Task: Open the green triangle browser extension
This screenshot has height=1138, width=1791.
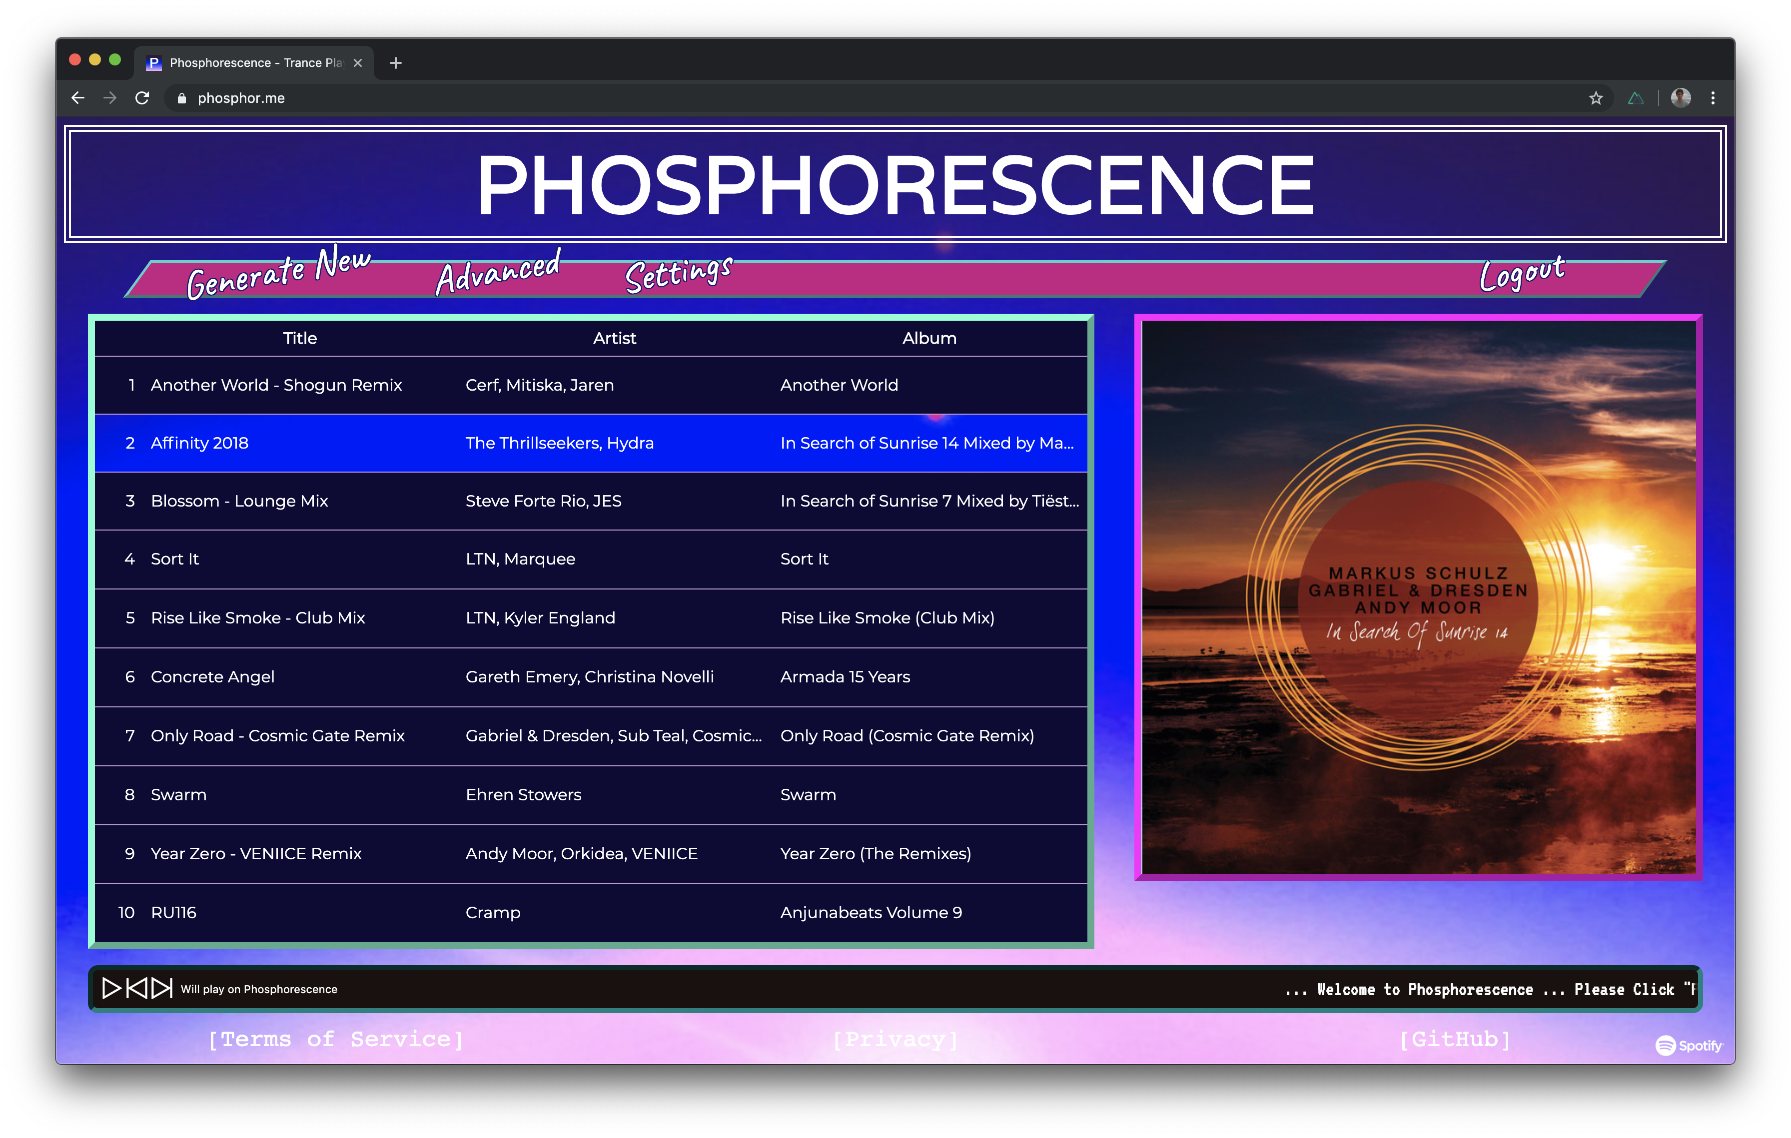Action: 1636,98
